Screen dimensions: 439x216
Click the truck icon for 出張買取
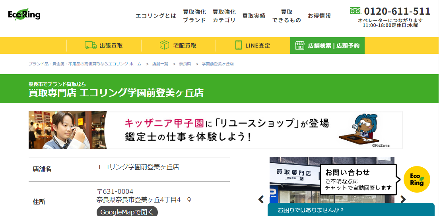(91, 45)
